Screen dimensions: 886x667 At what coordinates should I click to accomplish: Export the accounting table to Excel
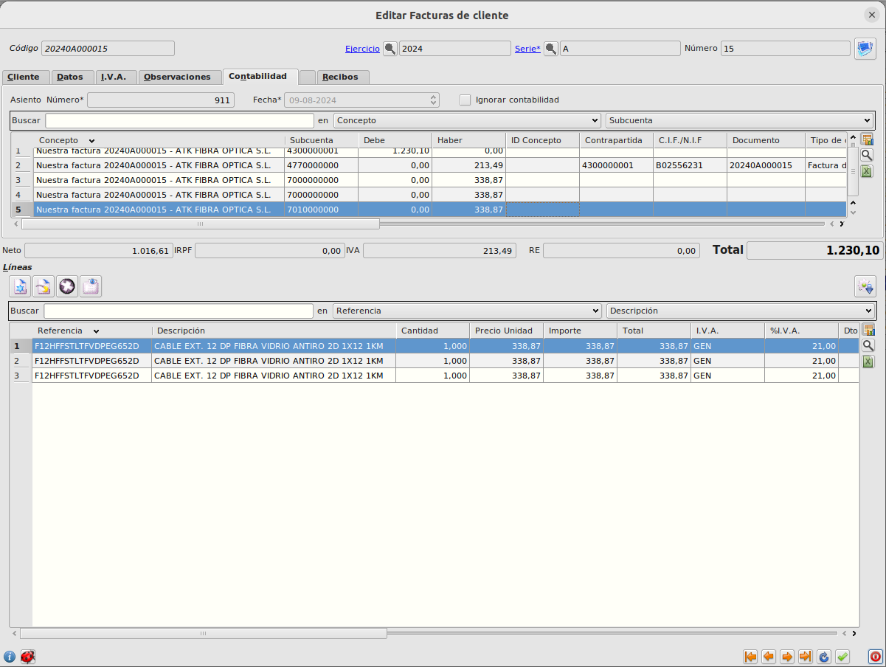[x=868, y=171]
